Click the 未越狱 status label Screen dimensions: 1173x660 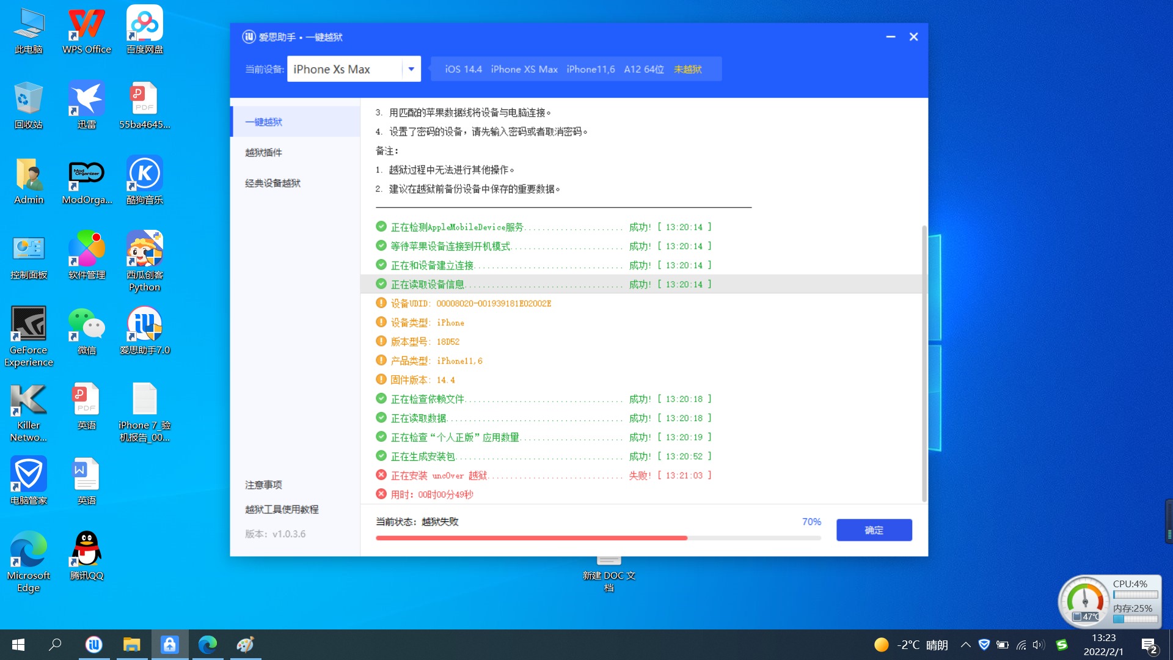coord(687,69)
